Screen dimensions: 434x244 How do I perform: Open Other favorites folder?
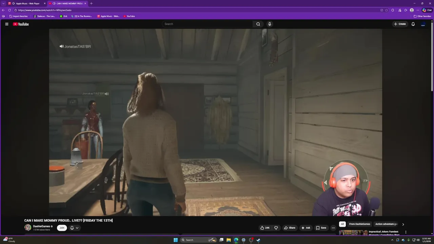coord(422,16)
